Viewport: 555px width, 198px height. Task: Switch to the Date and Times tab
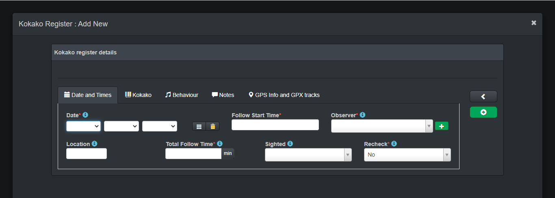click(x=88, y=95)
